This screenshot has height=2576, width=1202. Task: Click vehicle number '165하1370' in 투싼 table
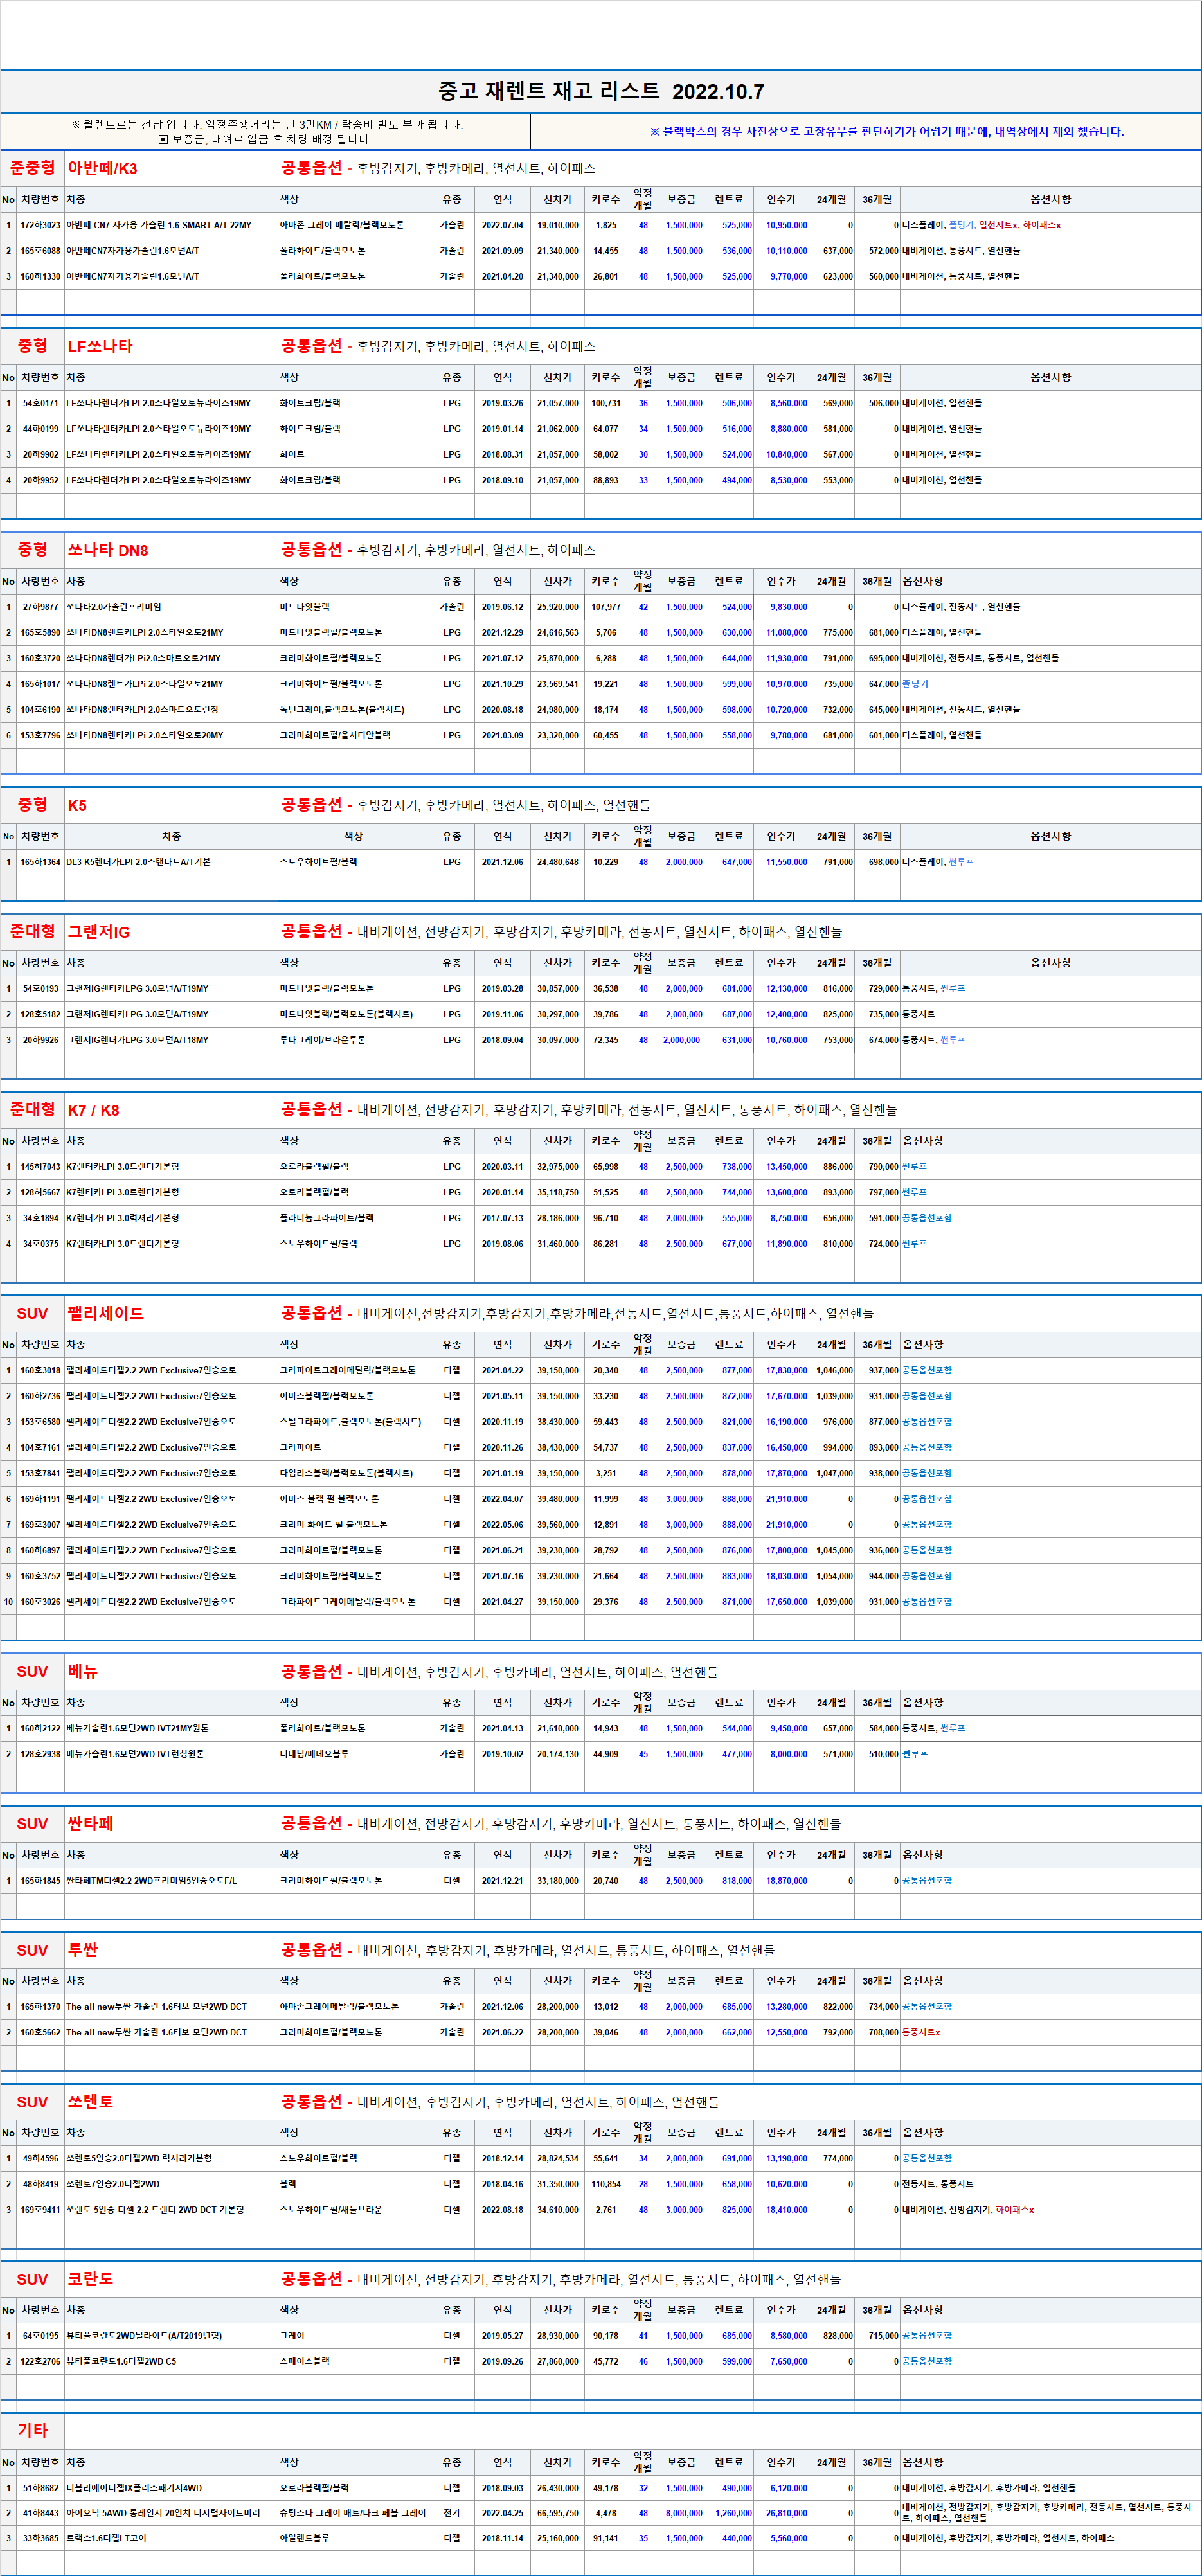pyautogui.click(x=40, y=2006)
